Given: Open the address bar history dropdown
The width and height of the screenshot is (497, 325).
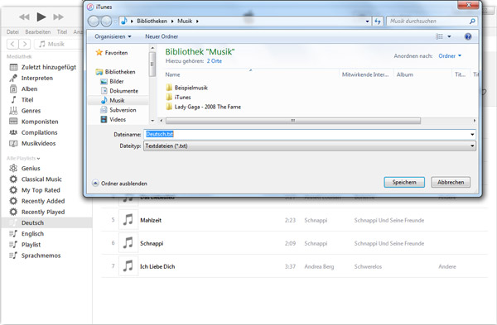Looking at the screenshot, I should [x=367, y=22].
